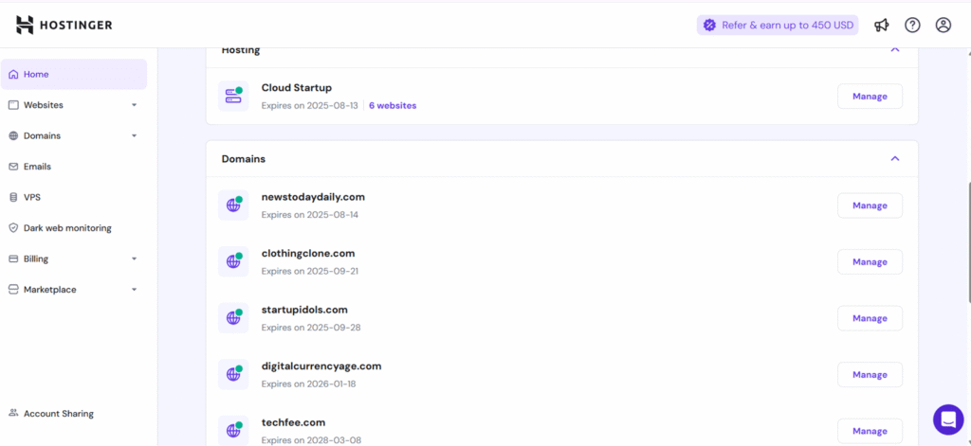Click the clothingclone.com domain name
The height and width of the screenshot is (446, 971).
click(x=308, y=253)
